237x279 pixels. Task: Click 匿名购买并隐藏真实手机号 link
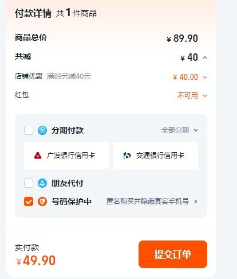coord(148,201)
